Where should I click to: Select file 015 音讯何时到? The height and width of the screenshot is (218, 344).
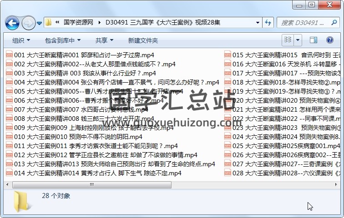[283, 55]
